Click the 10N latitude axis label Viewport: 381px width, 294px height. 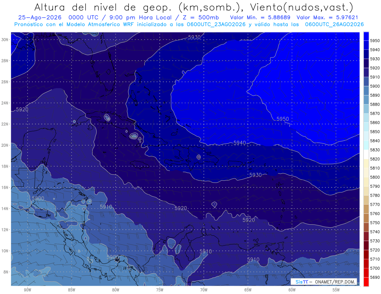pos(5,251)
